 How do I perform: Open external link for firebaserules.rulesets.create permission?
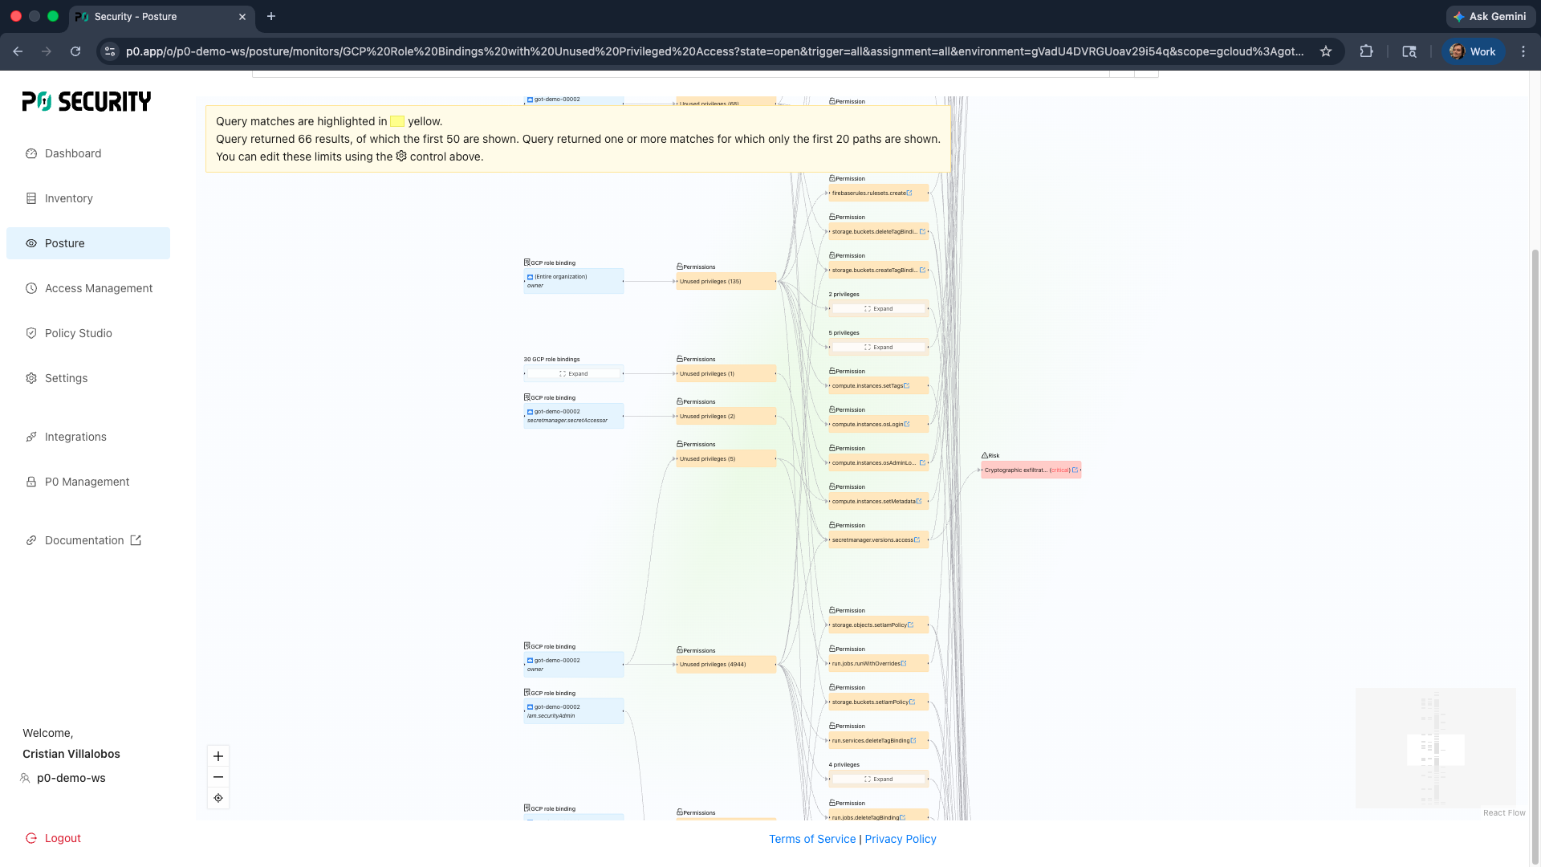[909, 193]
